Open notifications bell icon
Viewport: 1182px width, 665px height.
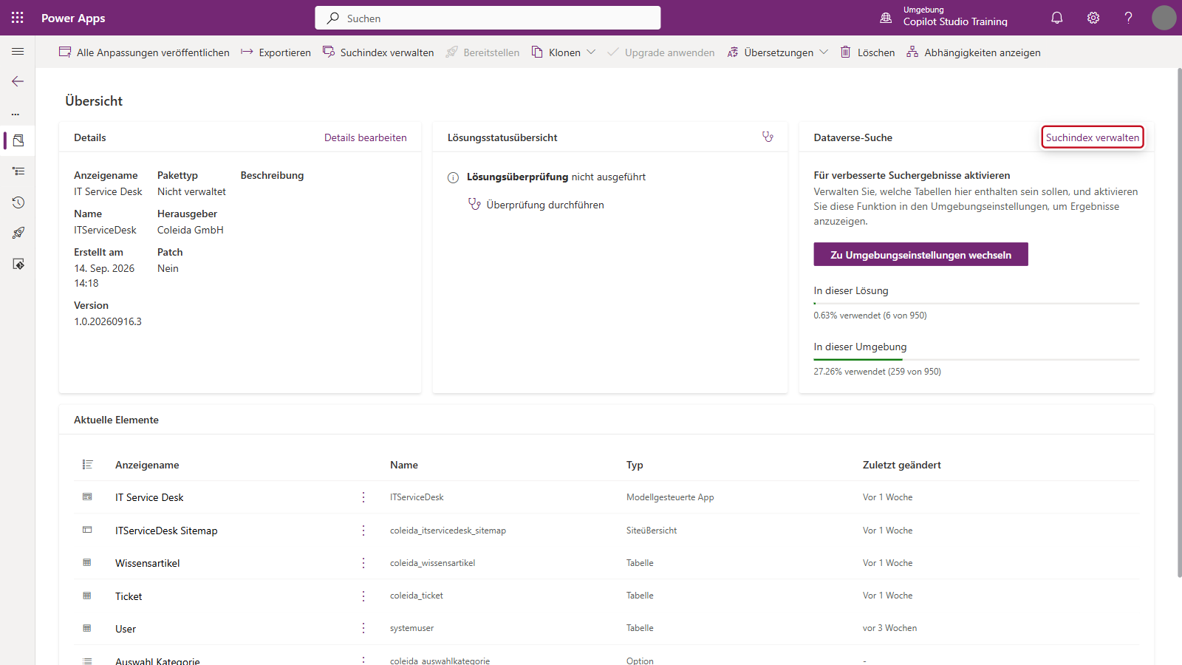pos(1057,18)
